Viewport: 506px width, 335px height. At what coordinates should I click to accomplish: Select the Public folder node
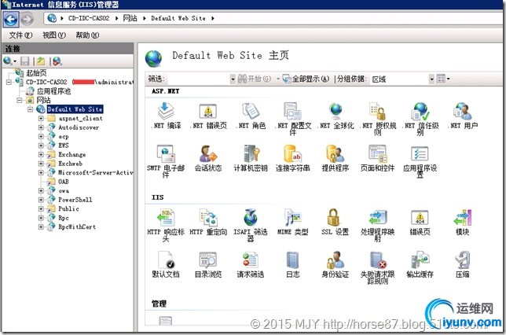pos(68,208)
